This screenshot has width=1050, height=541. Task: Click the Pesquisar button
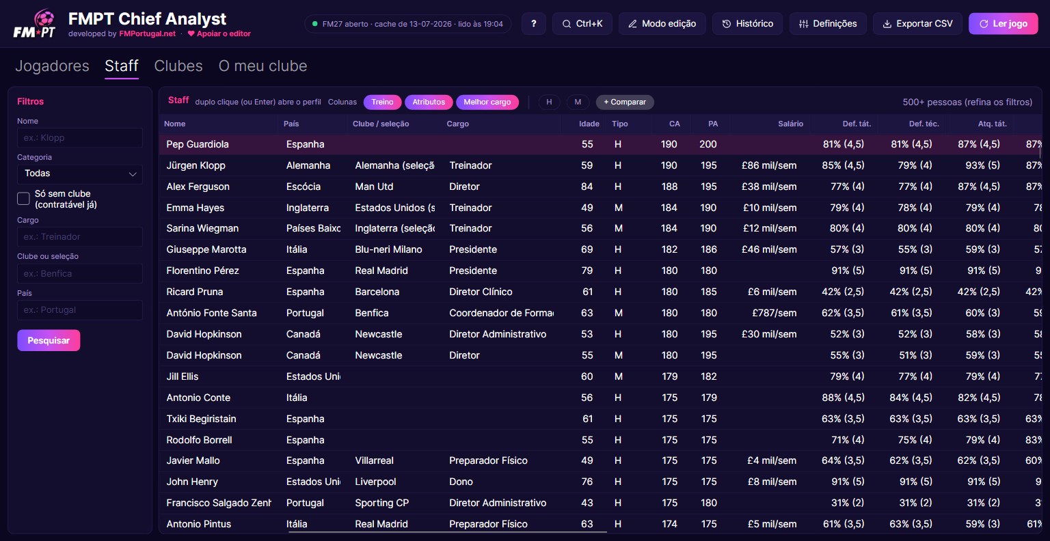click(49, 340)
